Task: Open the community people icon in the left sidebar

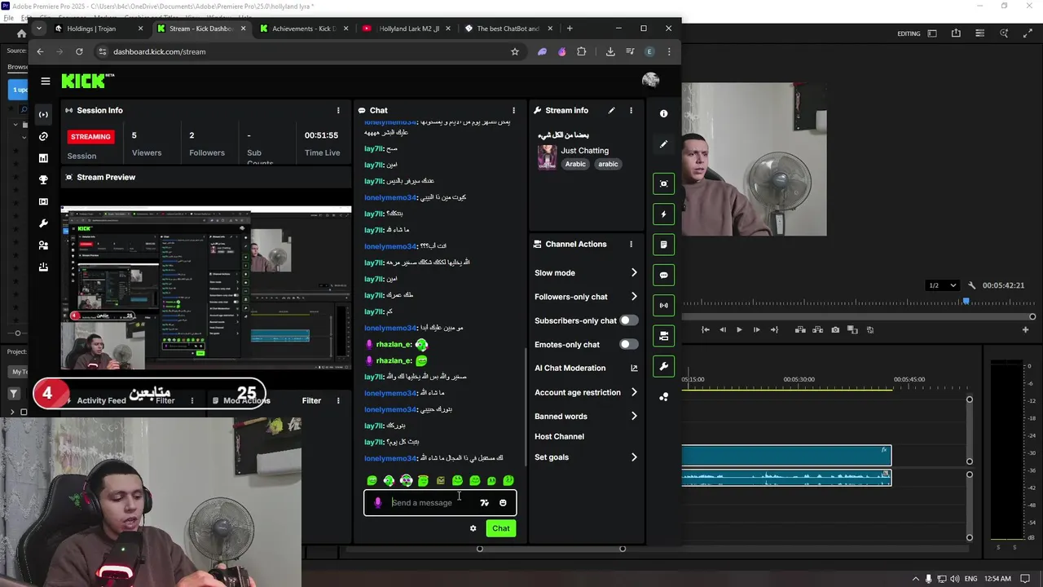Action: [x=43, y=245]
